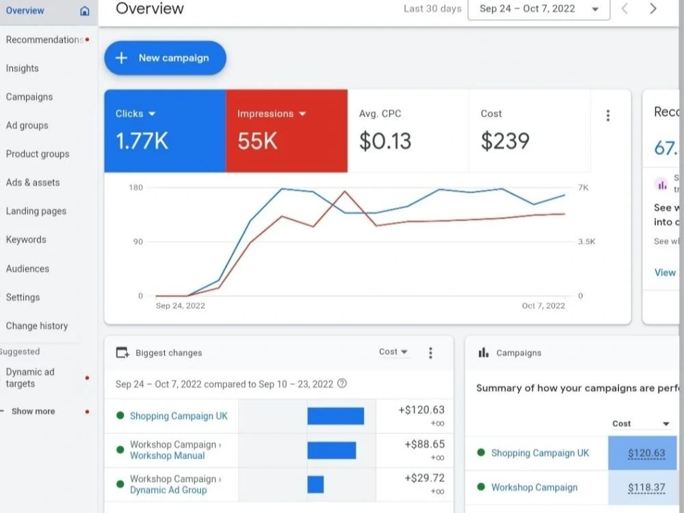
Task: Click the date comparison help icon
Action: click(343, 384)
